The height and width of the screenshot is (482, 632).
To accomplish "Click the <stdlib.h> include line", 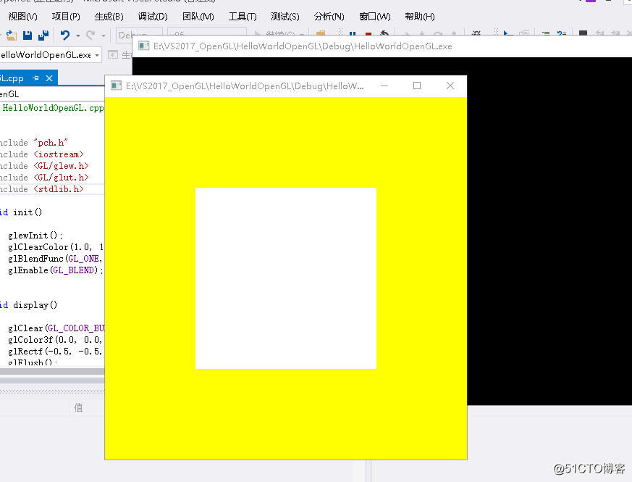I will [x=42, y=189].
